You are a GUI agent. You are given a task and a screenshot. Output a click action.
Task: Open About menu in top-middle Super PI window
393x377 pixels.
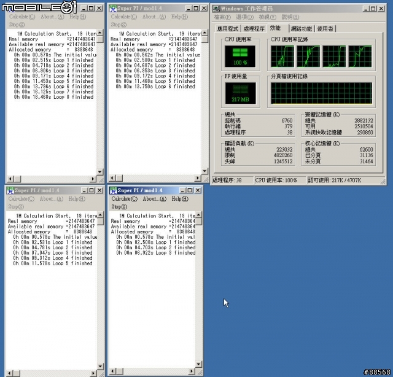point(154,17)
